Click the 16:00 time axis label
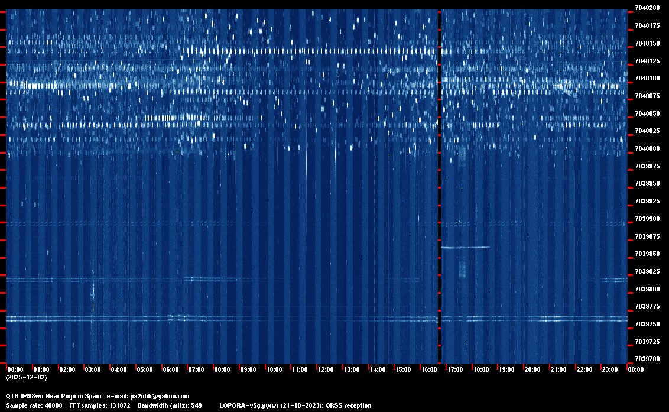The width and height of the screenshot is (669, 412). click(x=429, y=369)
